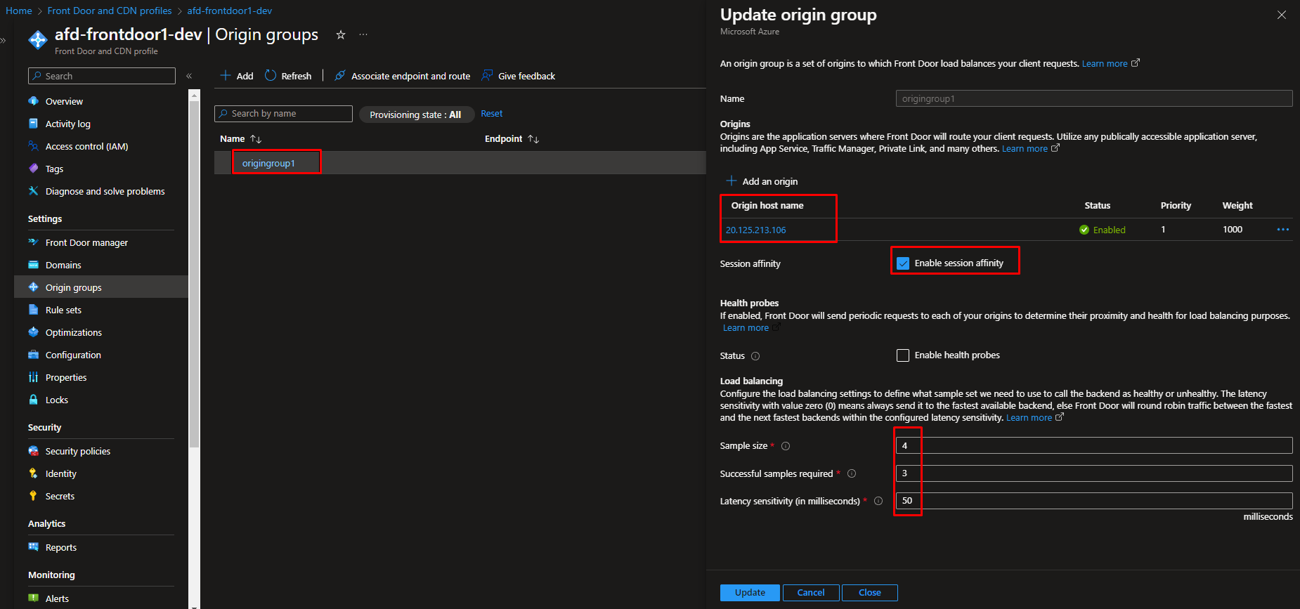1300x609 pixels.
Task: Reset the list filters
Action: pos(491,114)
